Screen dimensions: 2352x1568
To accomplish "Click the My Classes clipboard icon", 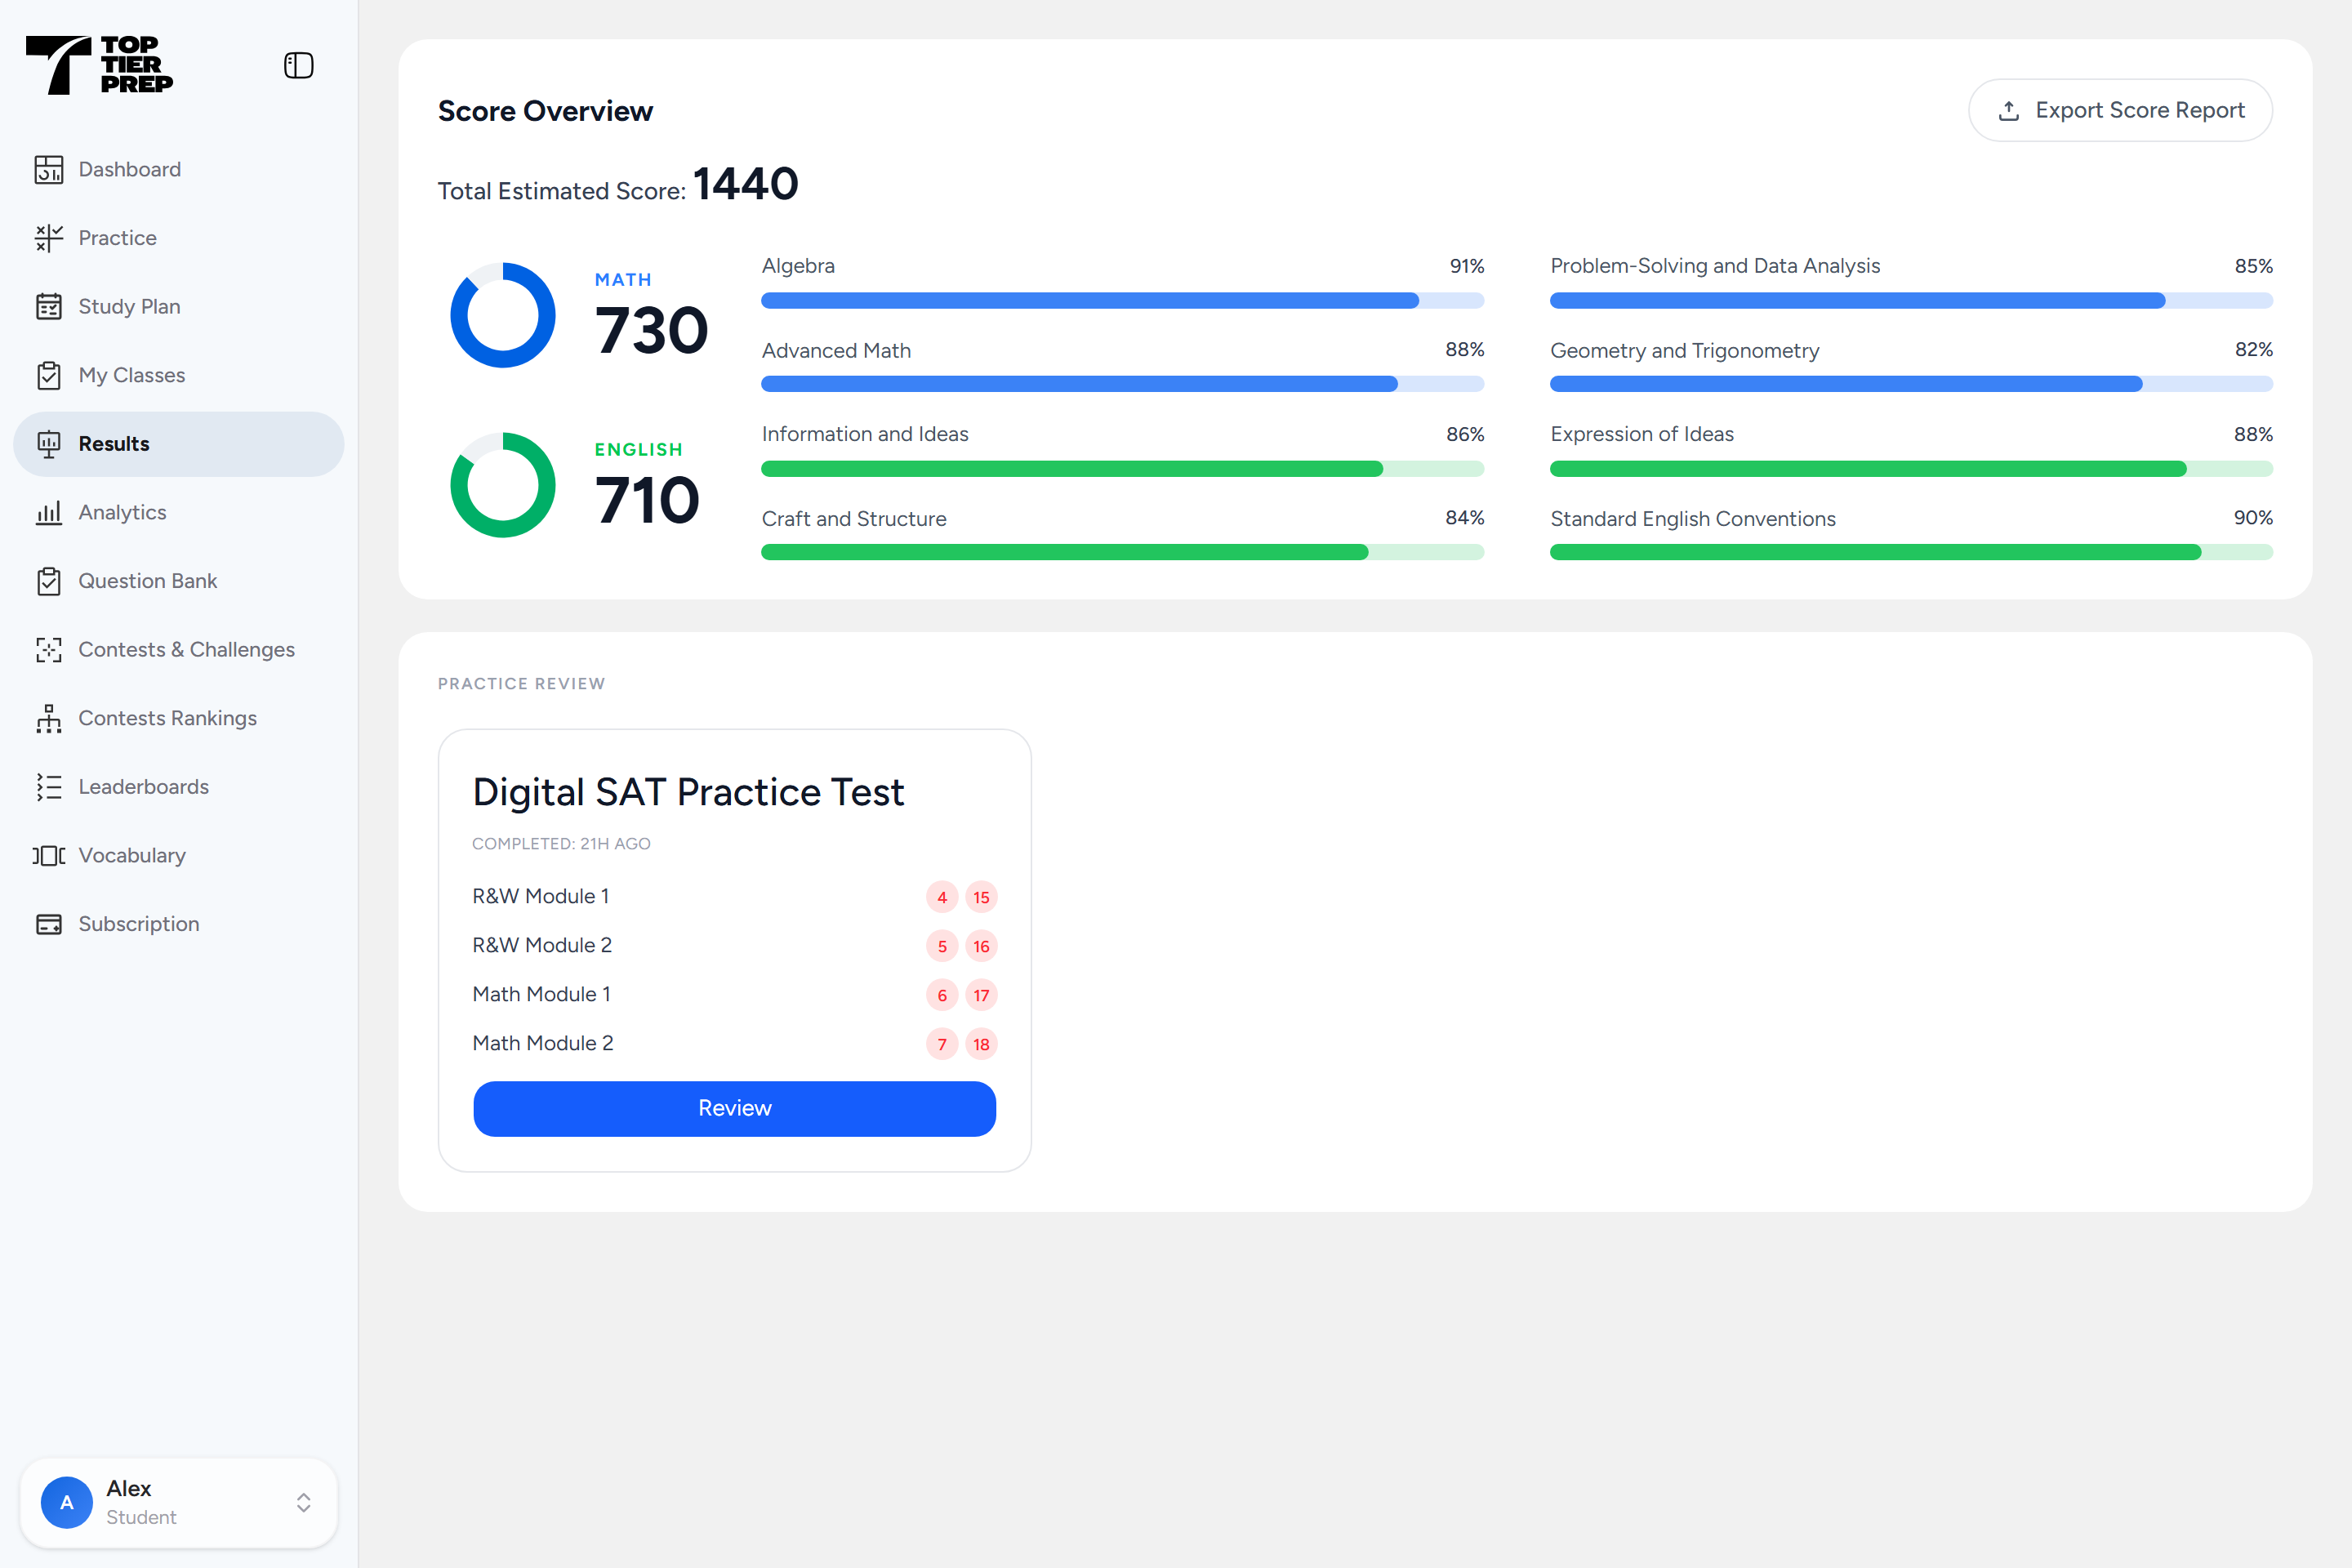I will pos(49,375).
